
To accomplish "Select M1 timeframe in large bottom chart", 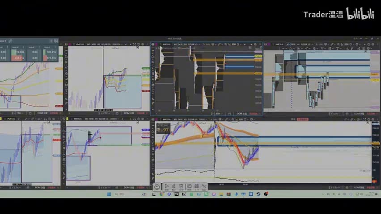I will (x=175, y=119).
